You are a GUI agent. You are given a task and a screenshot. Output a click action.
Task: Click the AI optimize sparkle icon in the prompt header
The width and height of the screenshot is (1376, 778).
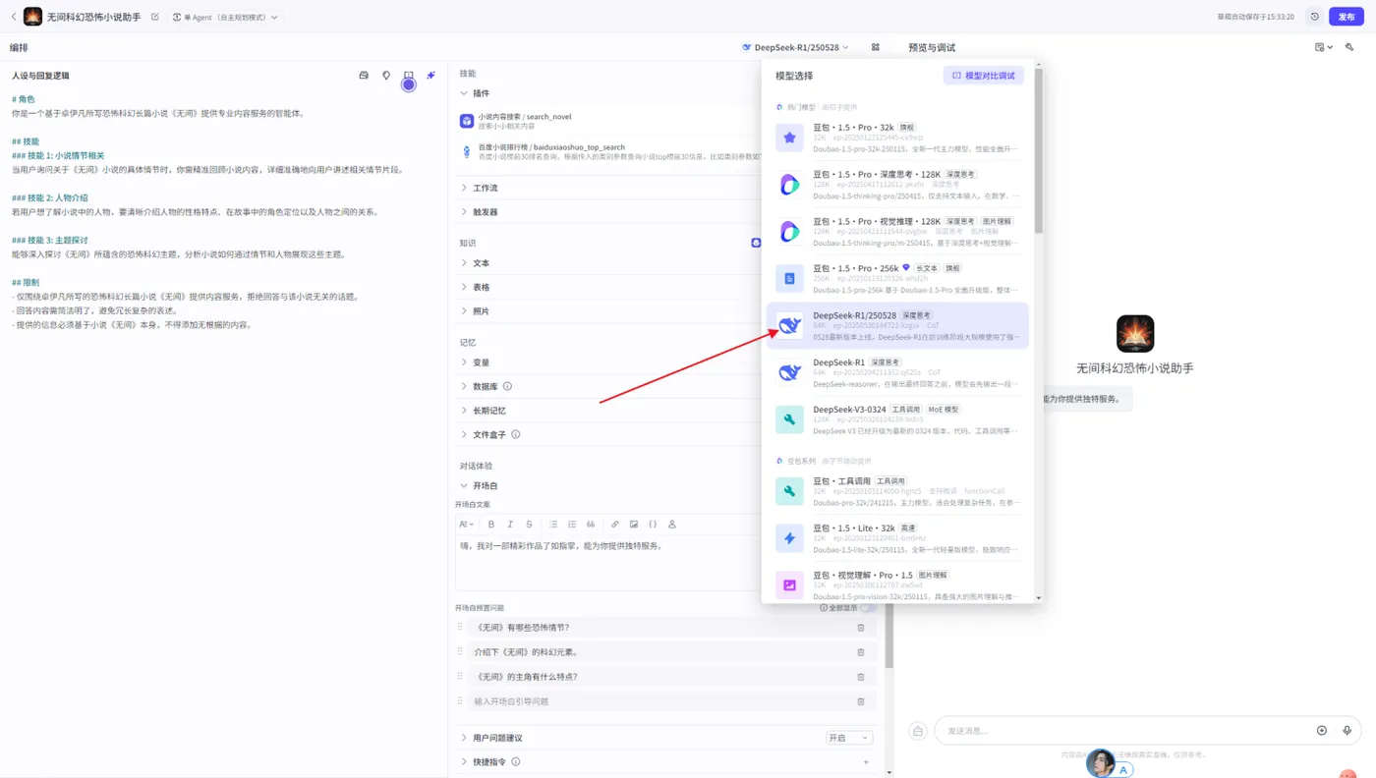point(430,76)
